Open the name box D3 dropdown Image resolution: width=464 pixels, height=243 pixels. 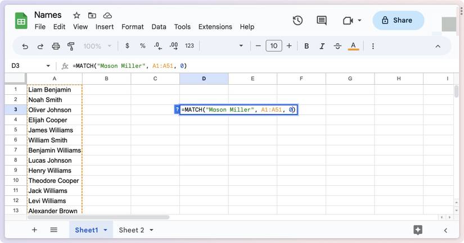[x=48, y=66]
